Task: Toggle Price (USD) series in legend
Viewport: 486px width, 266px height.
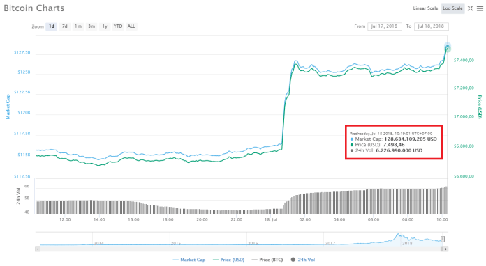Action: click(x=229, y=260)
